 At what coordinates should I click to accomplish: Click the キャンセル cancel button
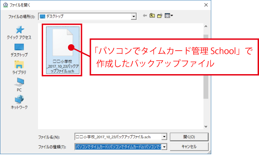point(189,147)
